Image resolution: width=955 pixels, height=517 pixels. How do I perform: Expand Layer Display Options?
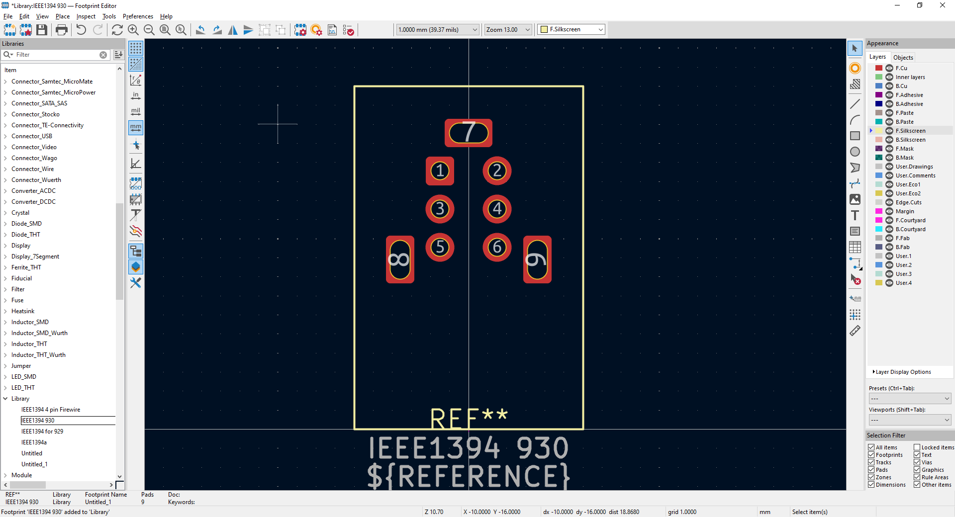(903, 372)
